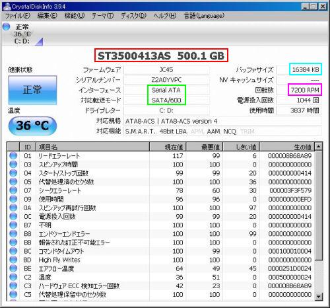Image resolution: width=330 pixels, height=308 pixels.
Task: Click the CrystalDiskInfo app icon in title bar
Action: (7, 7)
